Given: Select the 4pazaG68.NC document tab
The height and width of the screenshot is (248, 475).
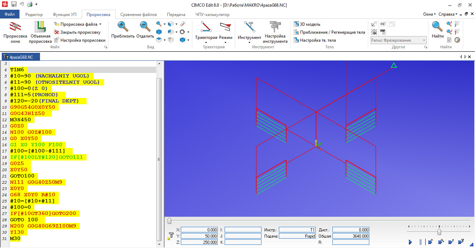Looking at the screenshot, I should pos(21,57).
